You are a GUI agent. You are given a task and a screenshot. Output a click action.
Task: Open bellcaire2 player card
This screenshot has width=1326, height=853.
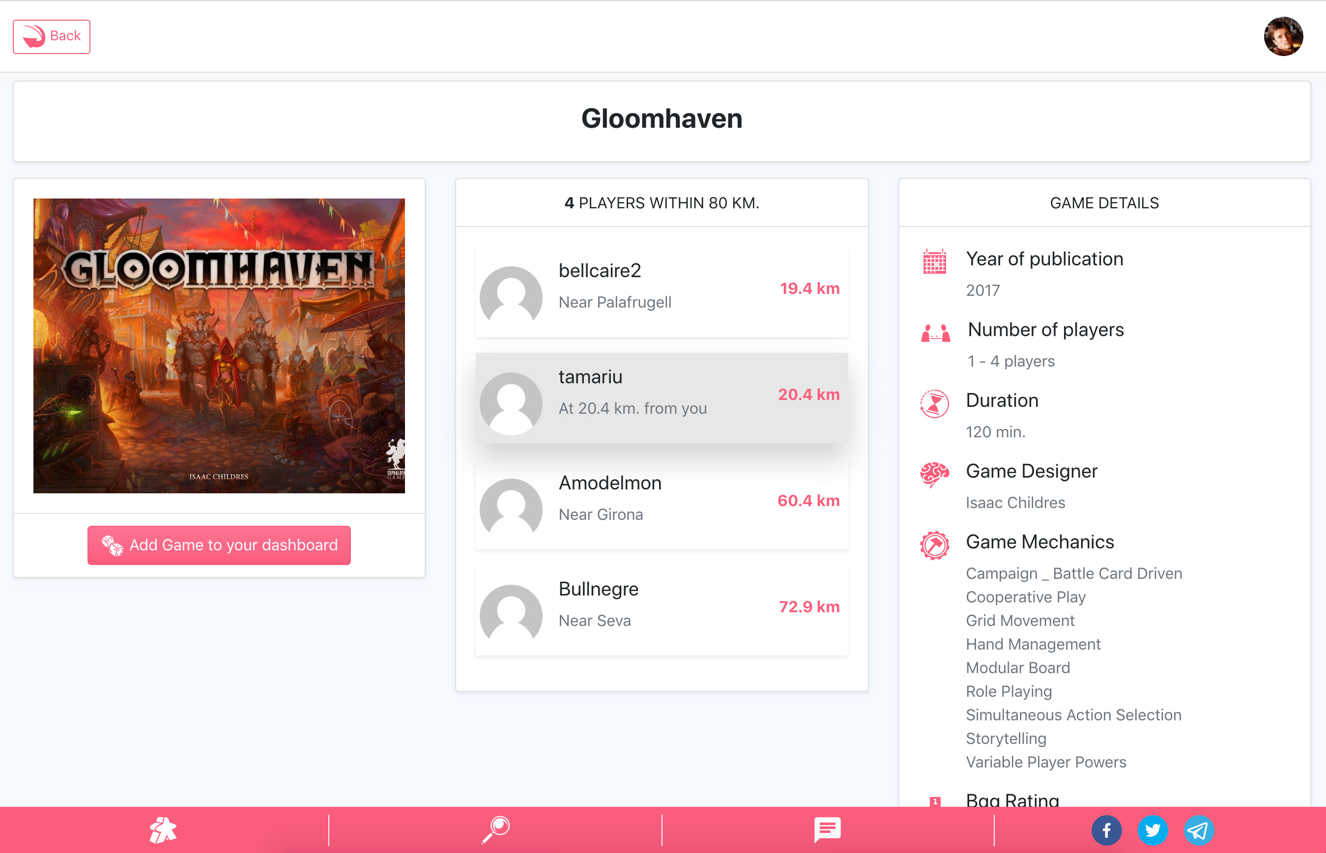[662, 292]
